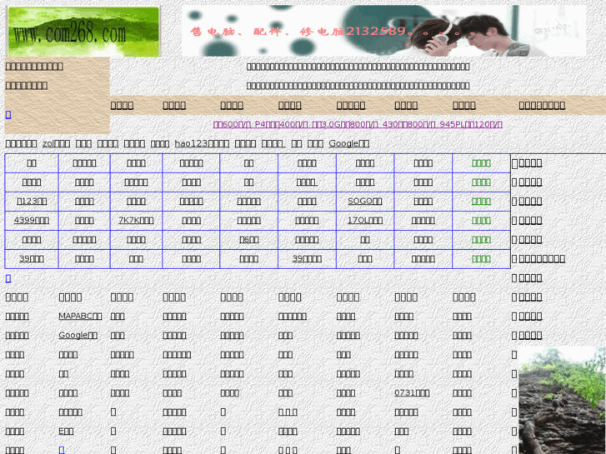Open the Google link below MAPABC
Viewport: 606px width, 454px height.
78,336
